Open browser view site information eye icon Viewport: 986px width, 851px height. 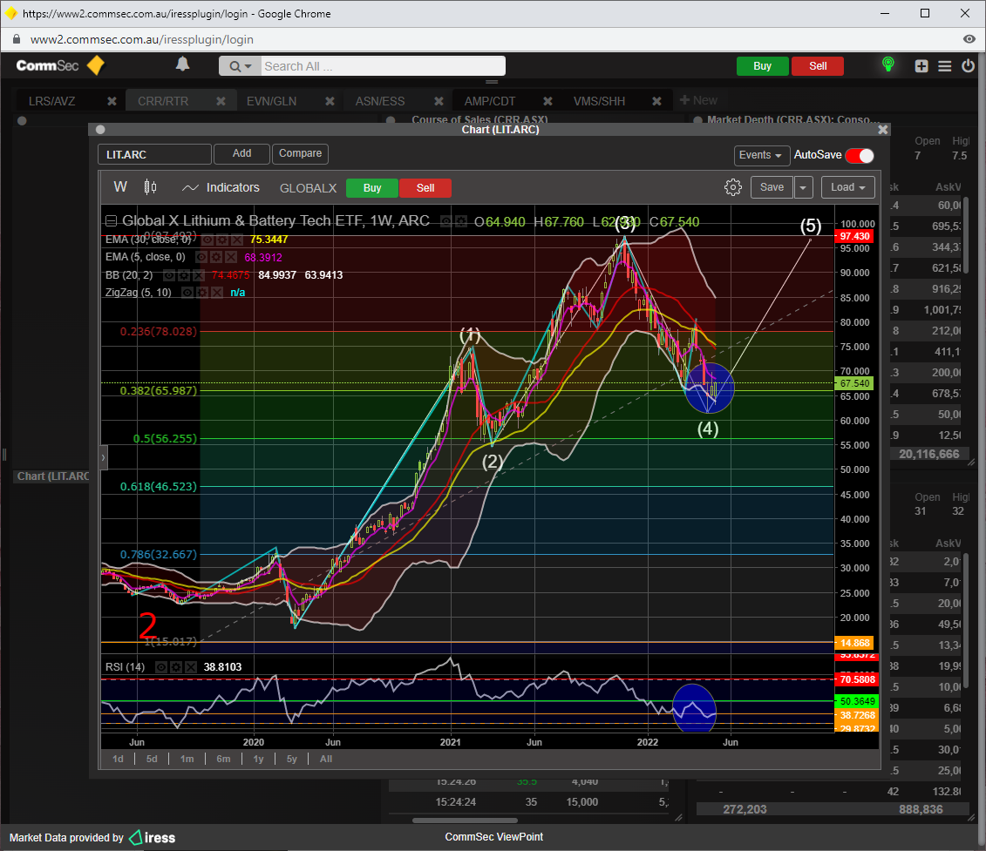969,39
